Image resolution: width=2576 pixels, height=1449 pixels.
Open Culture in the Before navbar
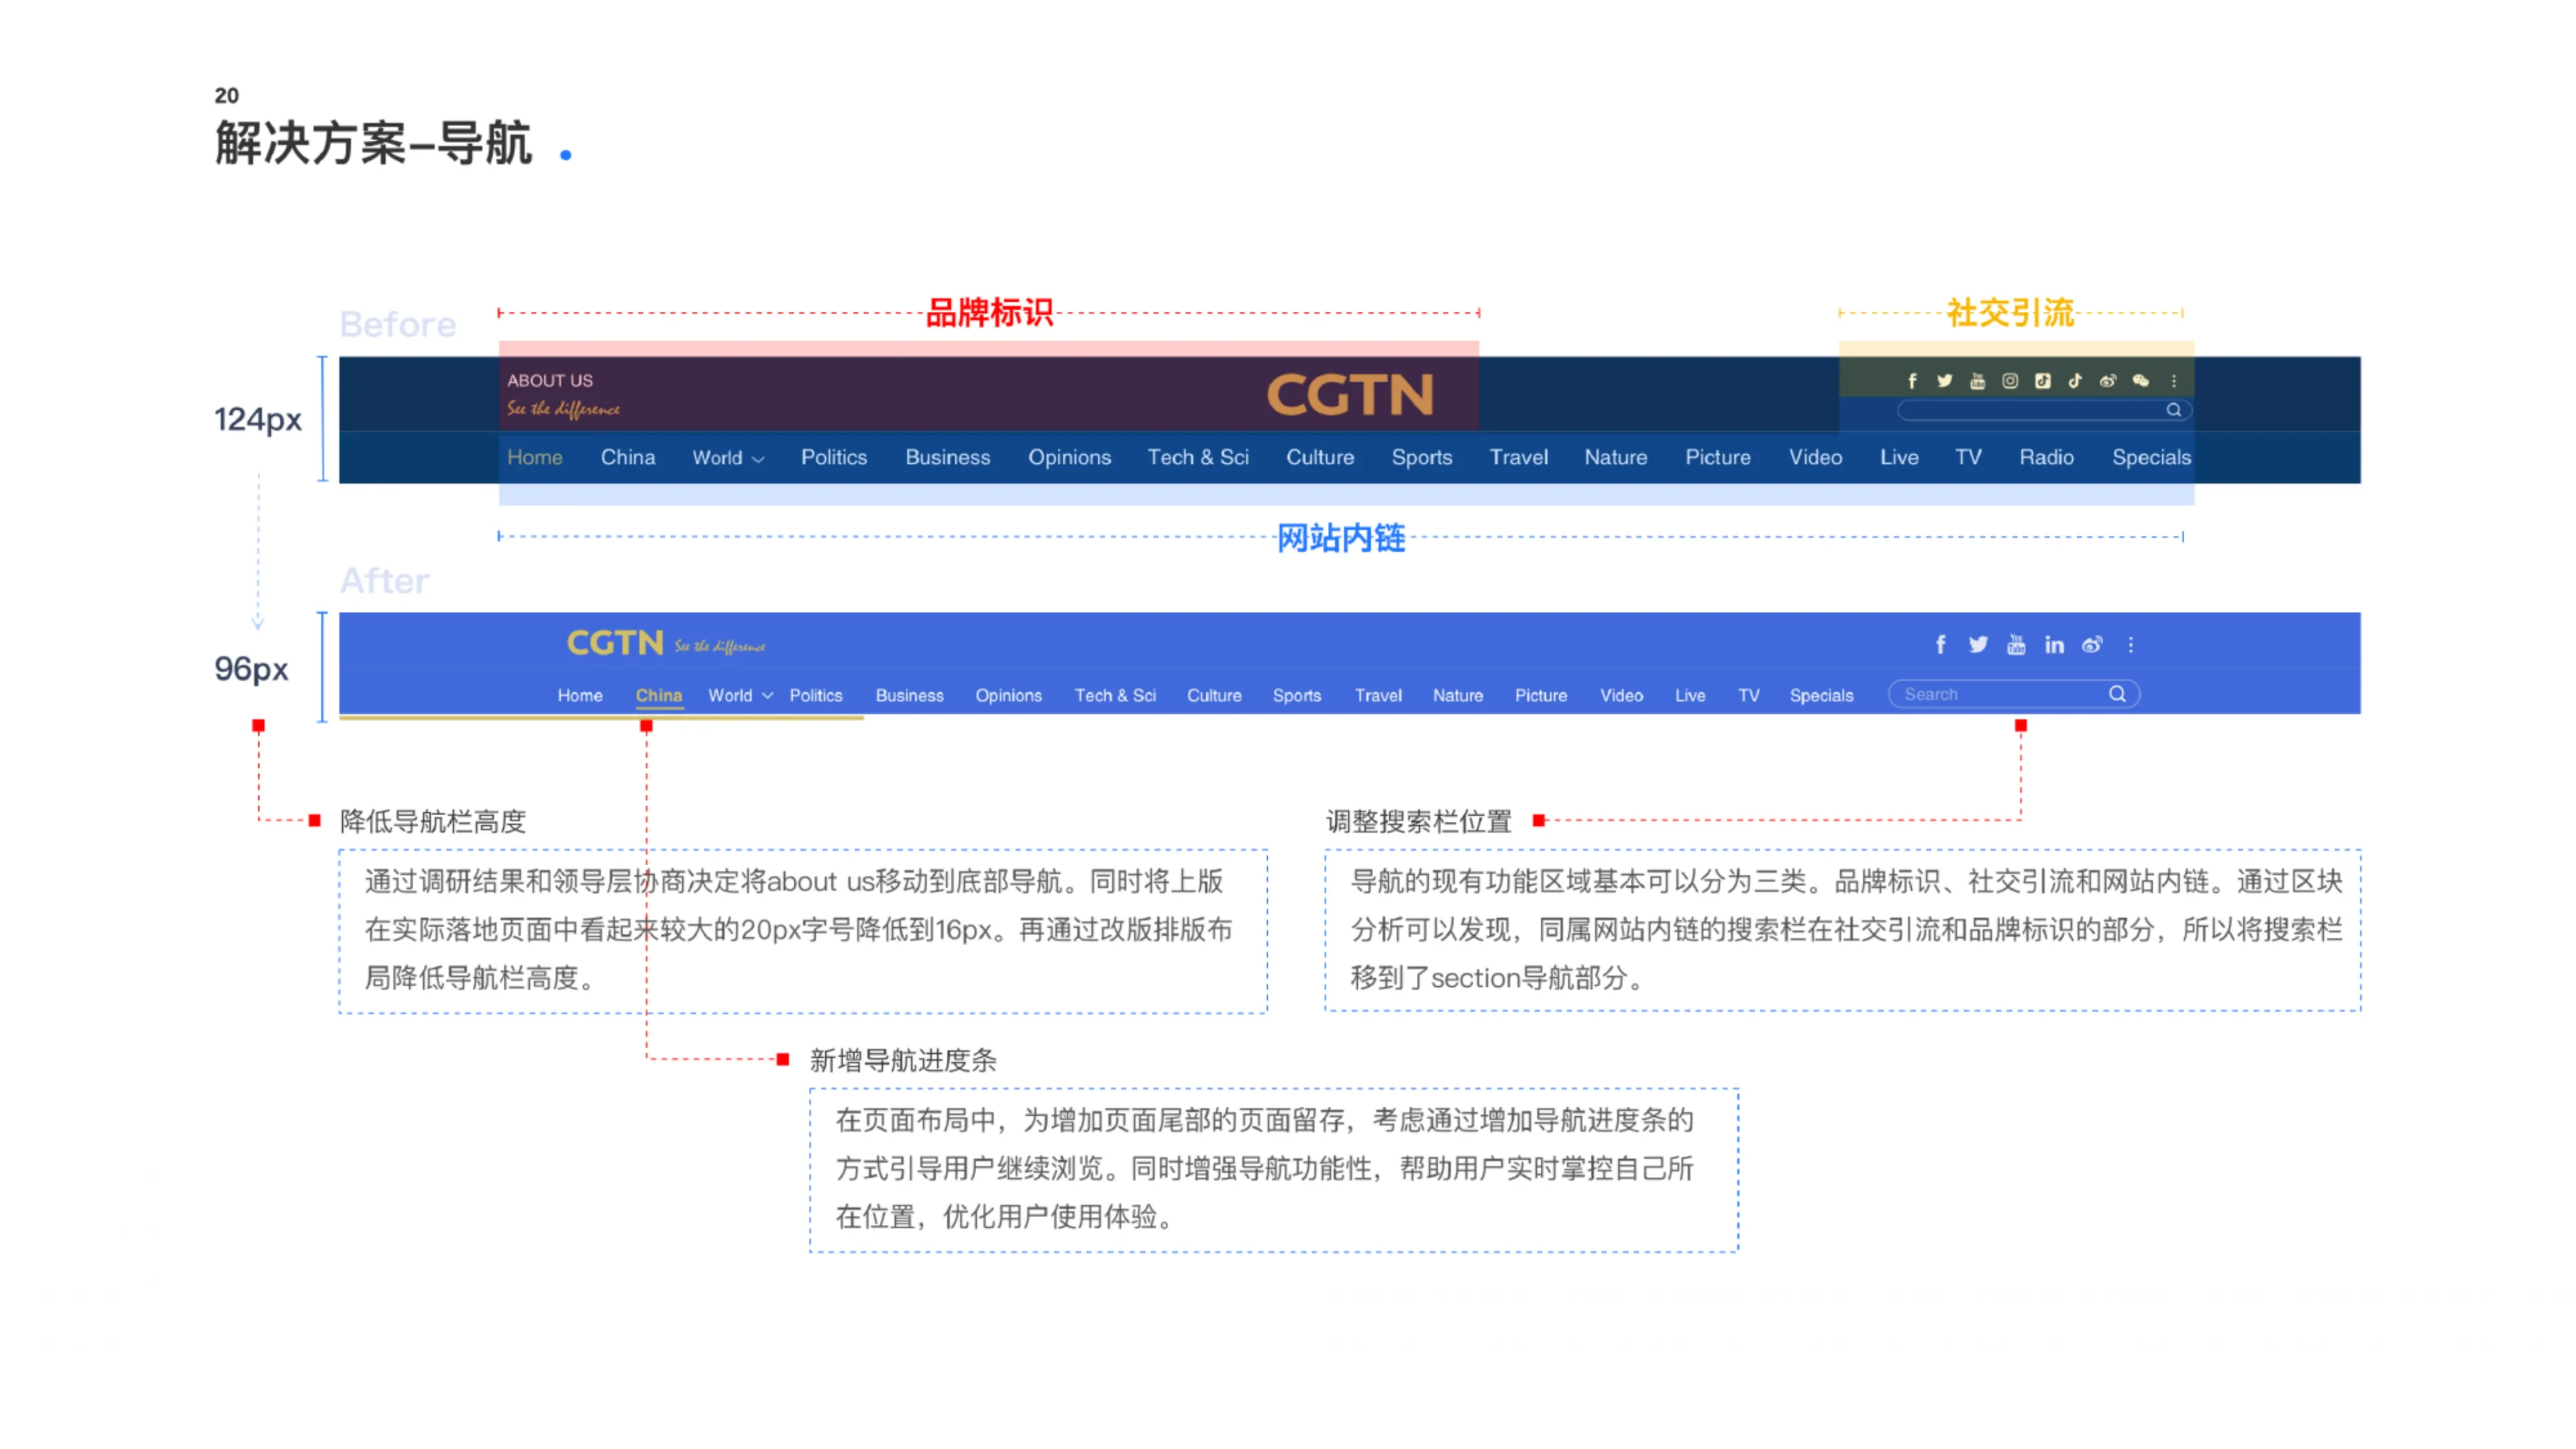pyautogui.click(x=1320, y=457)
